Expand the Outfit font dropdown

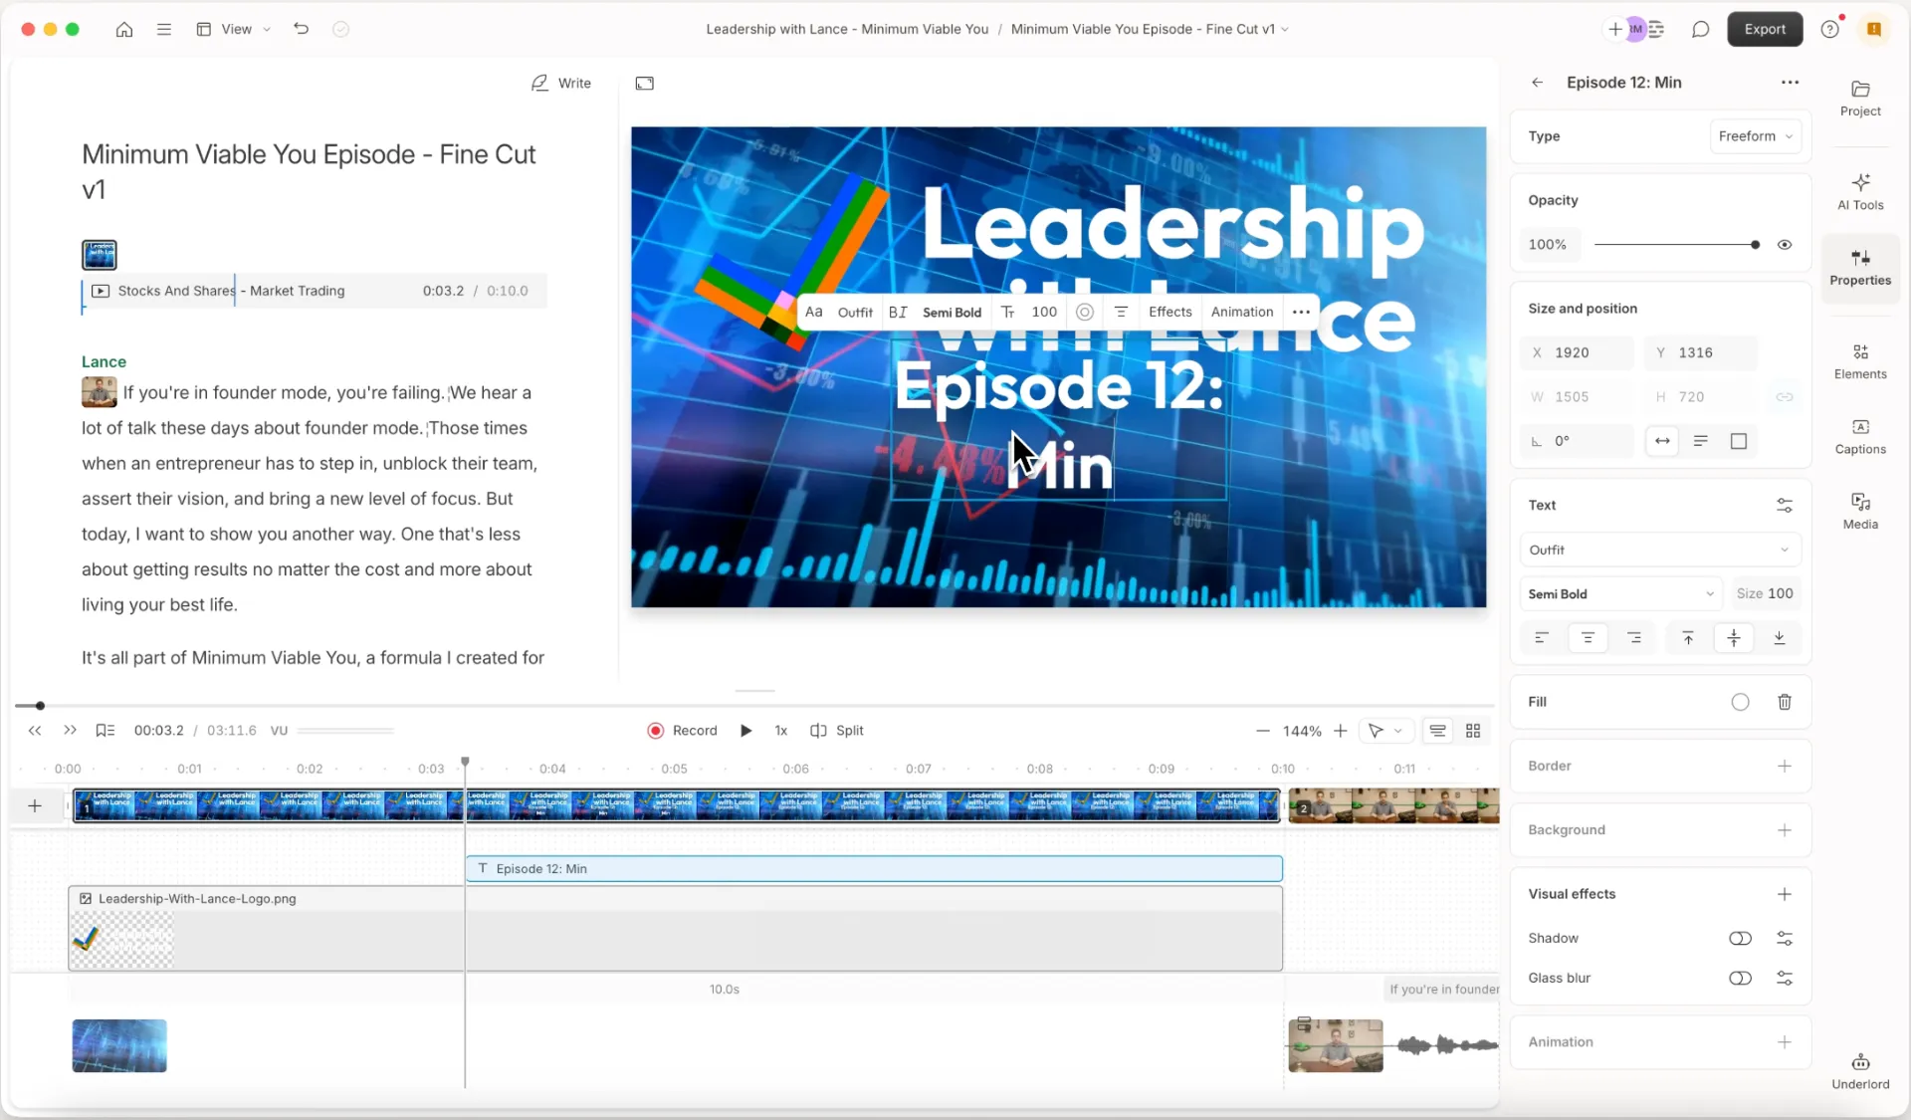coord(1659,550)
